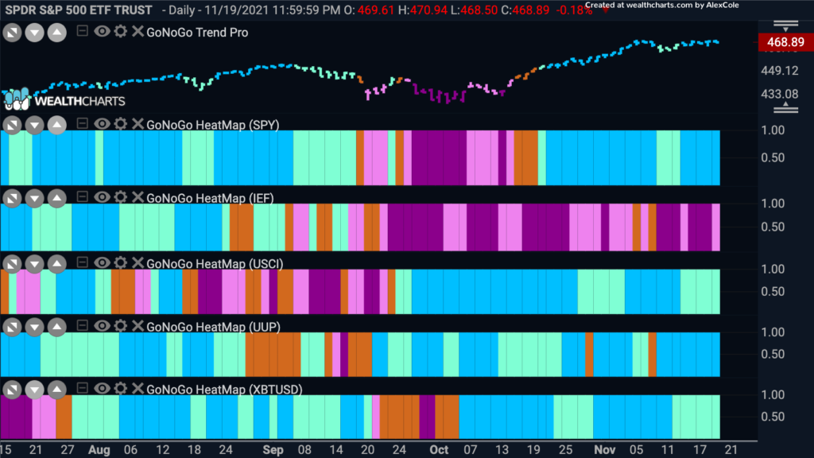Click the scale handle below 433.08
The width and height of the screenshot is (814, 458).
tap(785, 107)
